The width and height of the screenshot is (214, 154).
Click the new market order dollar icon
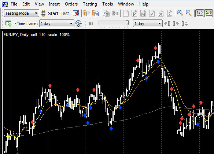pos(106,13)
